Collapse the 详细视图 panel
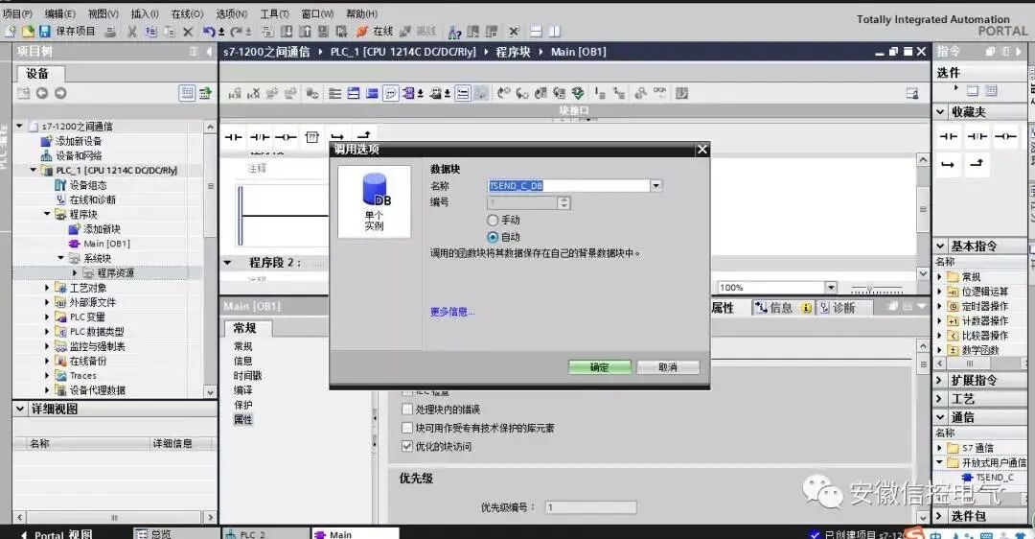 (x=20, y=409)
